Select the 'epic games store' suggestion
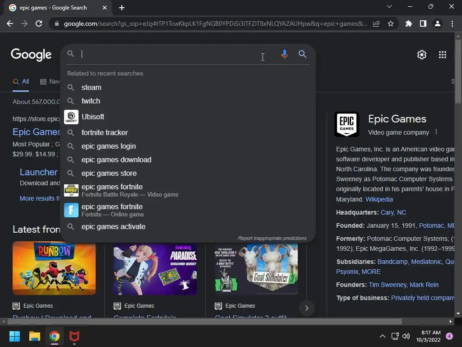The image size is (462, 347). [x=188, y=173]
